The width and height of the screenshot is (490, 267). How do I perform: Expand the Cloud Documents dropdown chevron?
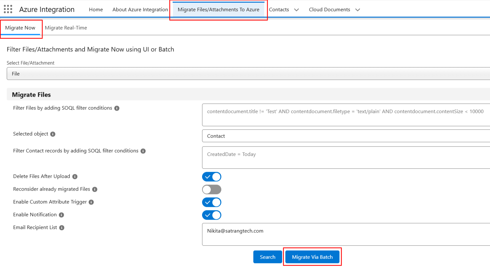pyautogui.click(x=358, y=10)
